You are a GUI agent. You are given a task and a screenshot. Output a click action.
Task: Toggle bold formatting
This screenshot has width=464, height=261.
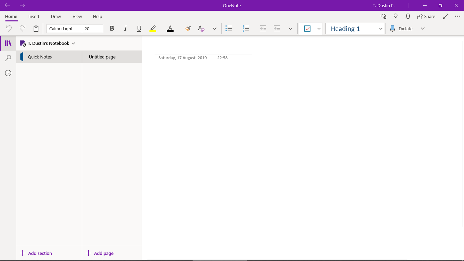[x=112, y=29]
